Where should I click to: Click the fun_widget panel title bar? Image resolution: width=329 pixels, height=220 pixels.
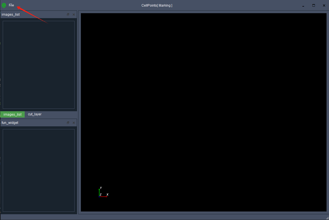[33, 123]
